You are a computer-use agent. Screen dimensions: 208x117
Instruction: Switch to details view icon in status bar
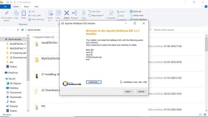click(201, 114)
